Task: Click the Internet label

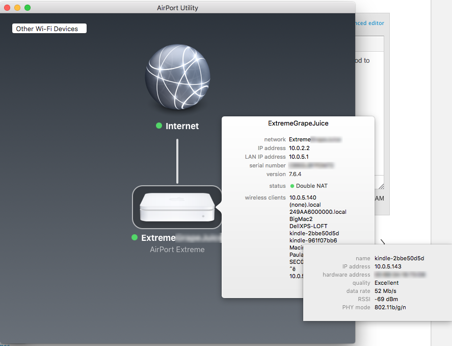Action: point(182,126)
